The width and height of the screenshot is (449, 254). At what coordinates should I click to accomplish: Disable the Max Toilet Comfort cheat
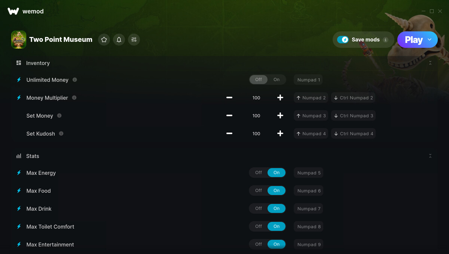(x=259, y=226)
